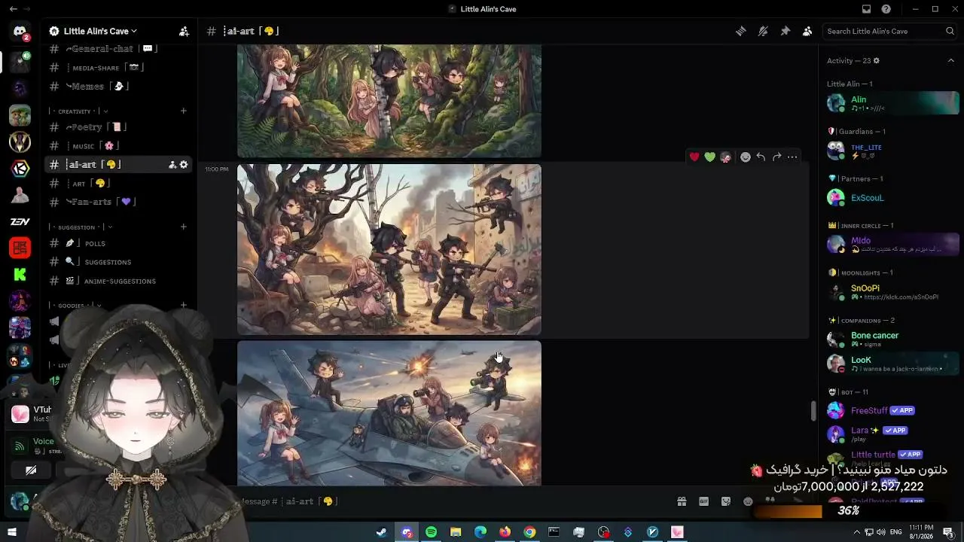
Task: Click the message box for ai-art
Action: tap(452, 501)
